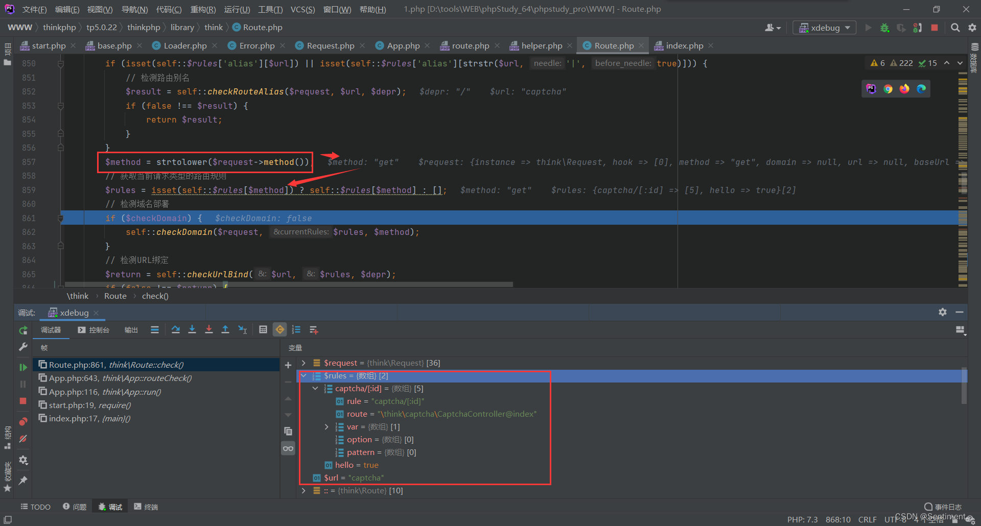This screenshot has height=526, width=981.
Task: Hide the debug tool window minus icon
Action: tap(960, 312)
